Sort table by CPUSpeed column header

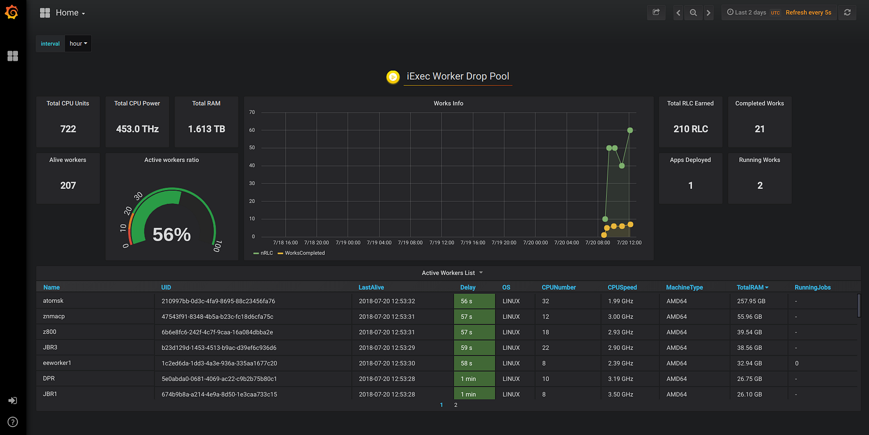(622, 287)
